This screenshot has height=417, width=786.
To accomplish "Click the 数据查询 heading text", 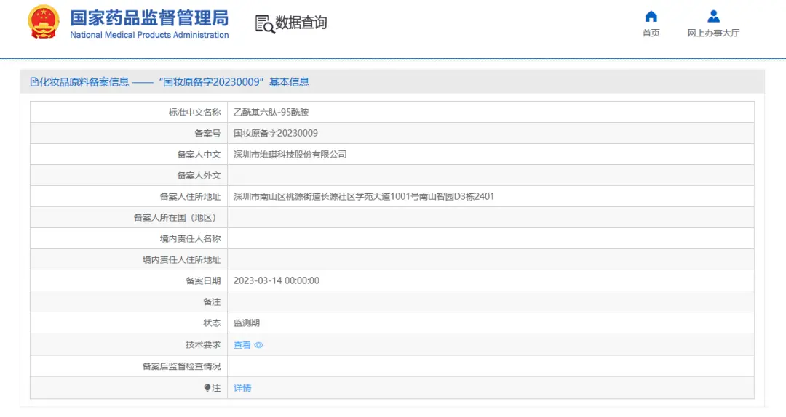I will [x=301, y=23].
